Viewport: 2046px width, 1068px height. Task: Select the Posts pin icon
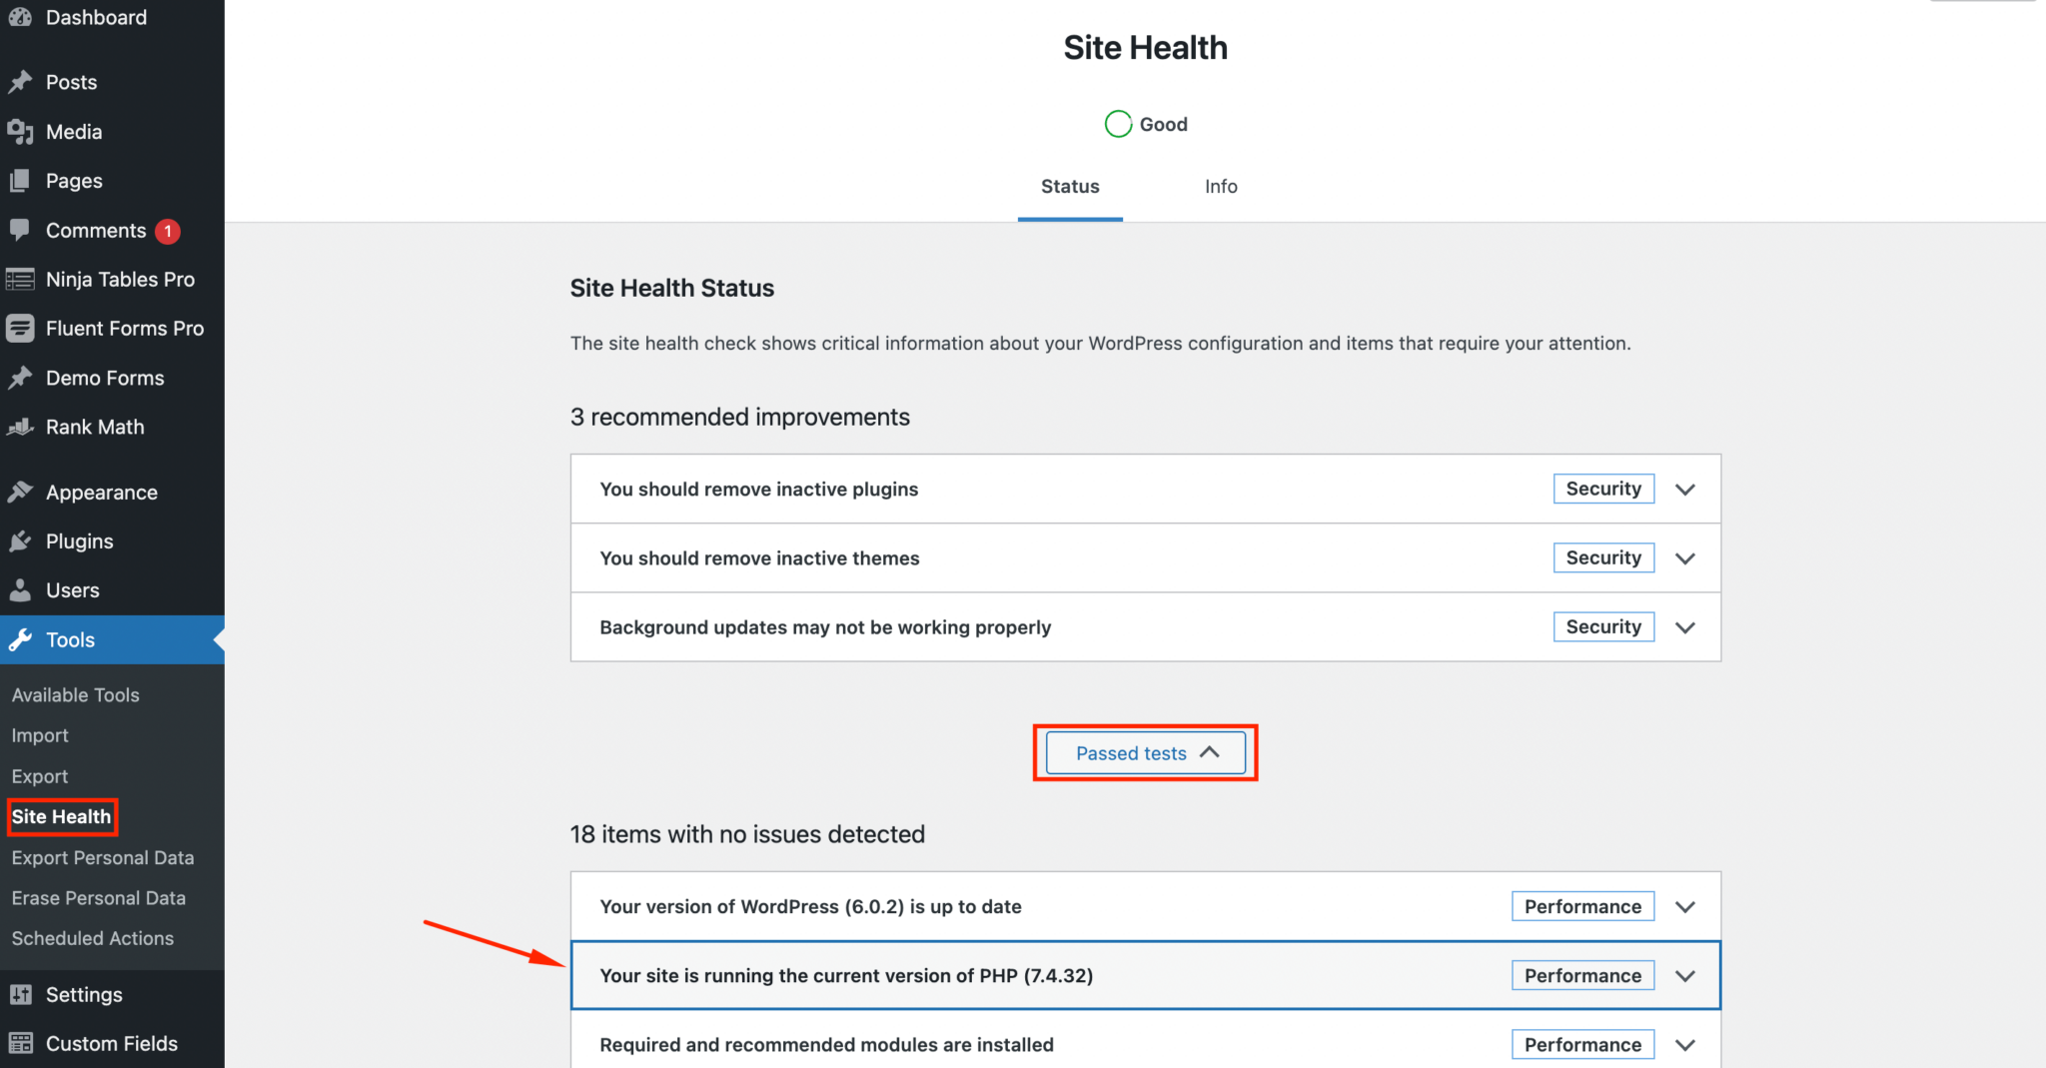point(20,81)
